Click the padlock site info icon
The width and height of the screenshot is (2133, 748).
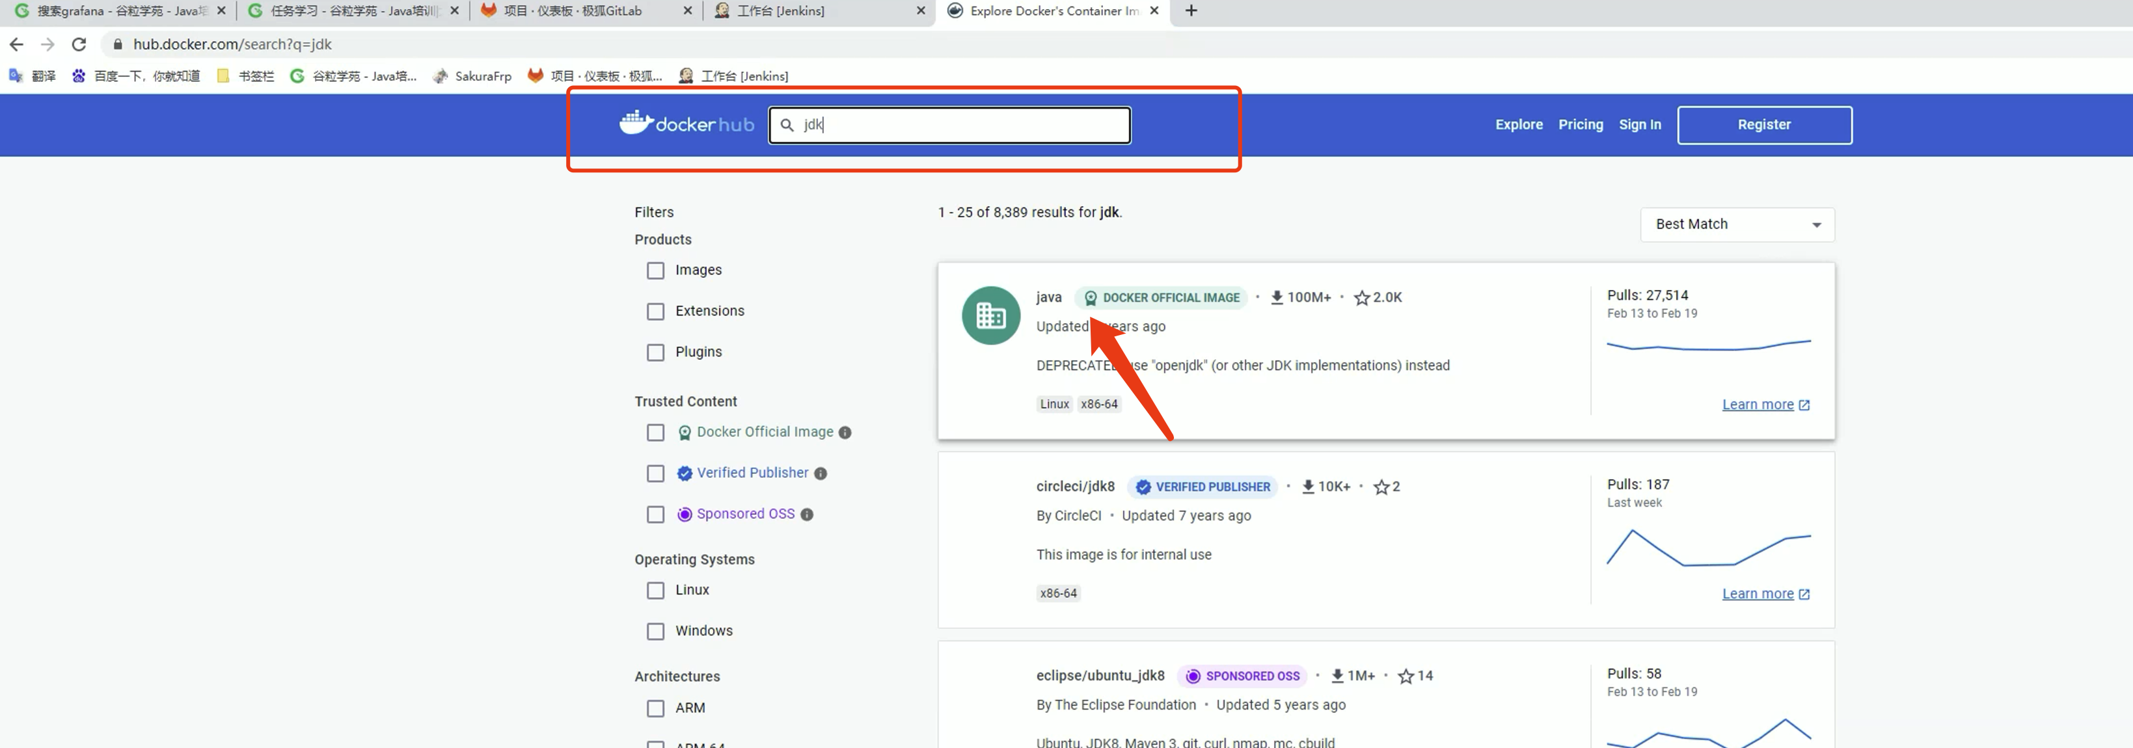pyautogui.click(x=118, y=45)
